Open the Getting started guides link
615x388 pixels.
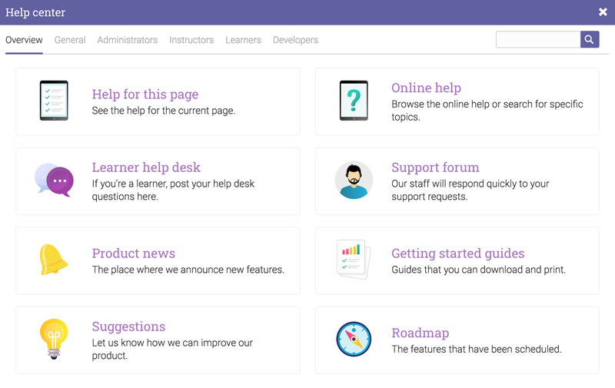[x=457, y=254]
